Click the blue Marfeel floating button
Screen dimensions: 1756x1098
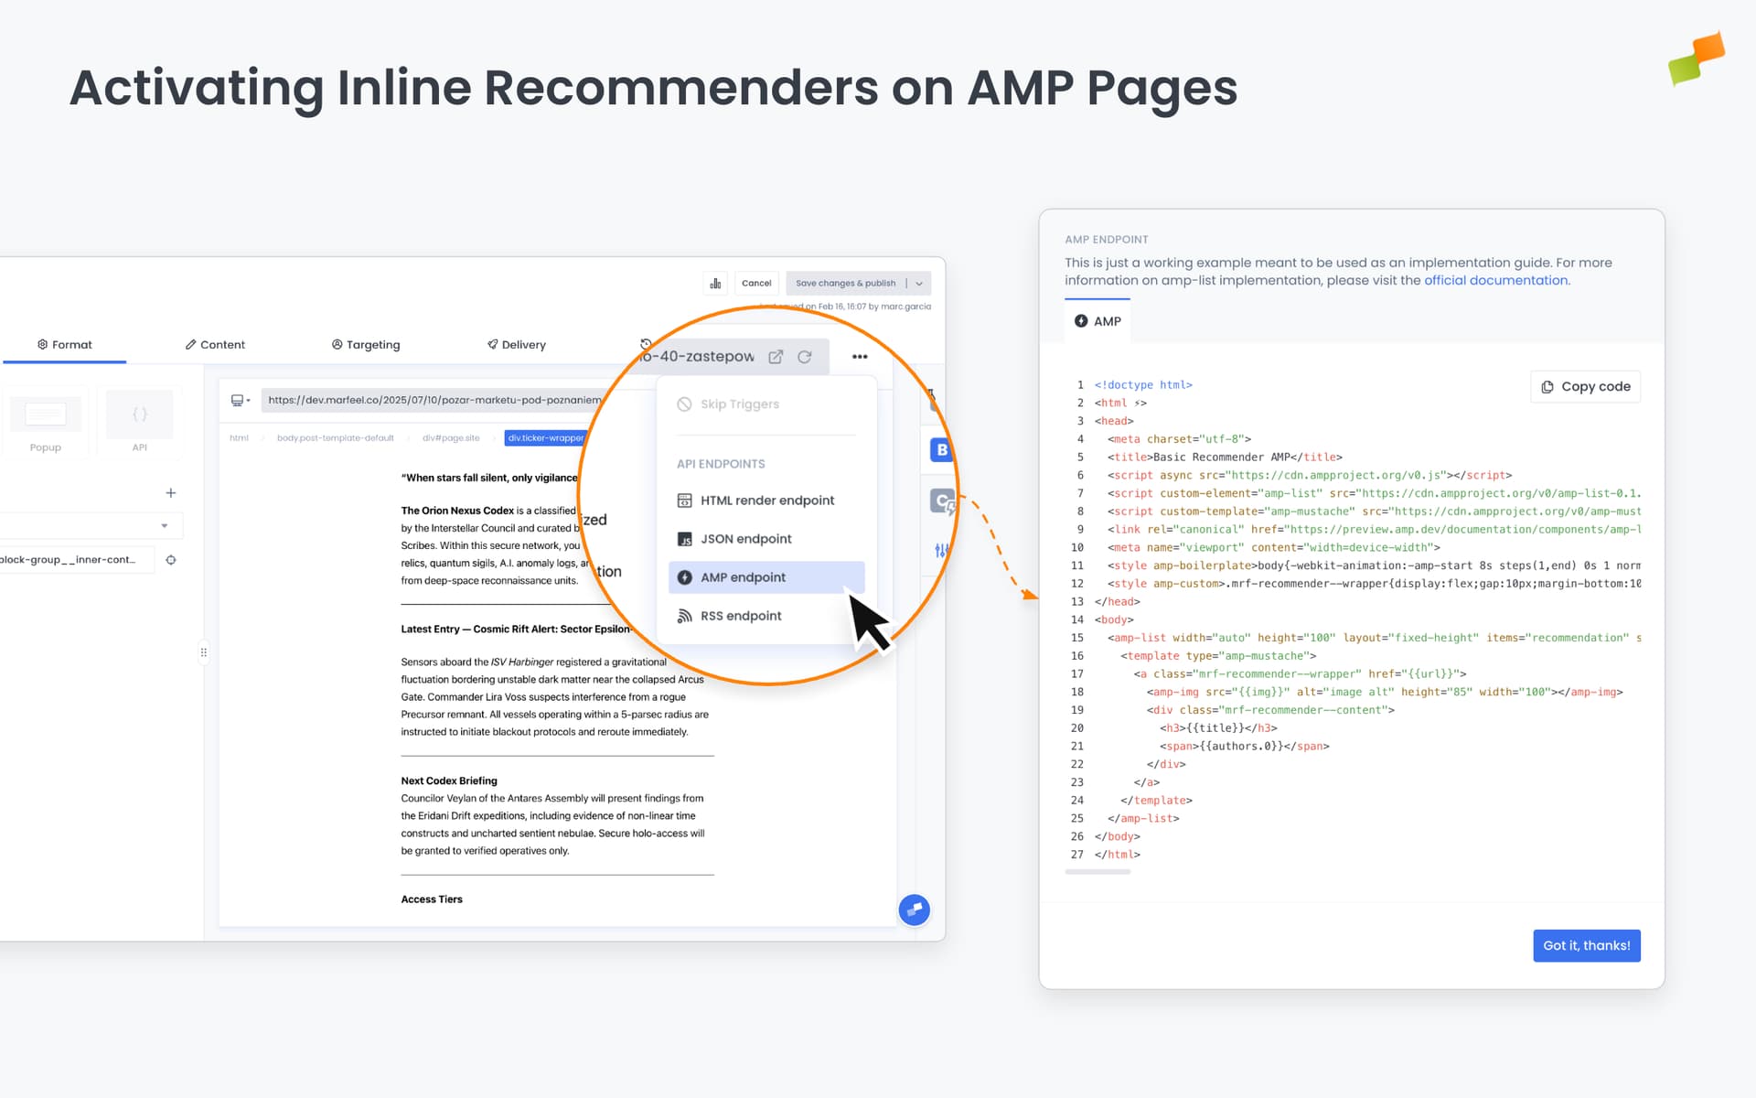(914, 910)
